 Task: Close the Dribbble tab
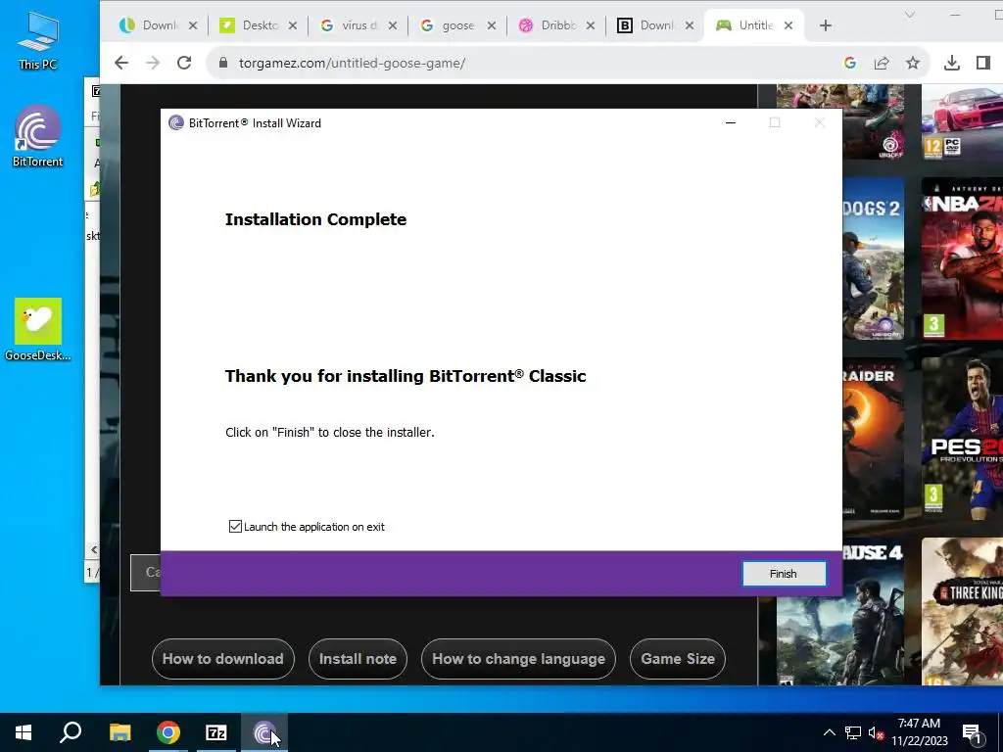[x=591, y=25]
